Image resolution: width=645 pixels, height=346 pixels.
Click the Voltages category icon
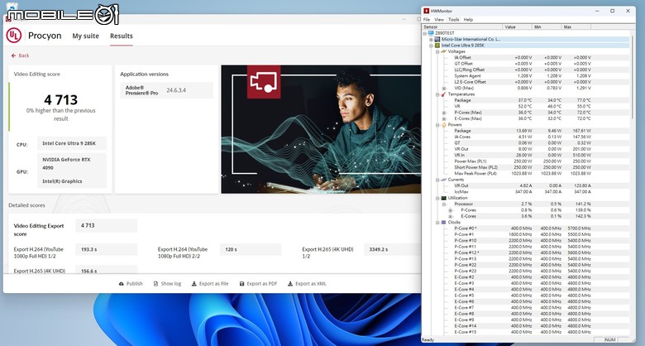[443, 51]
